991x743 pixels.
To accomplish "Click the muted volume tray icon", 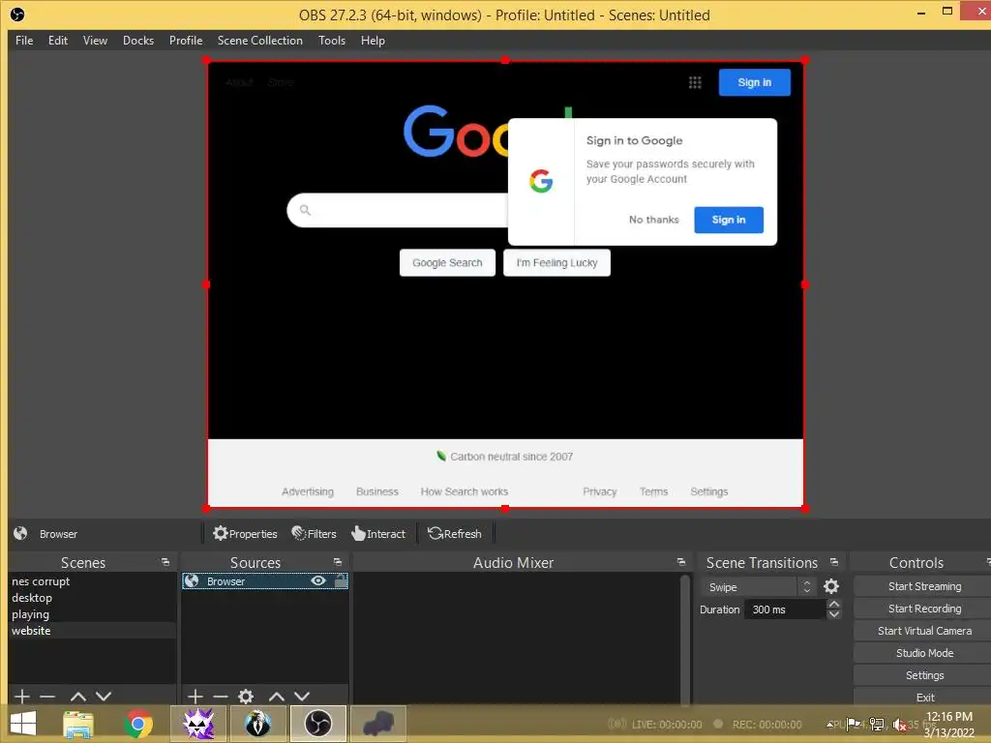I will pyautogui.click(x=900, y=725).
